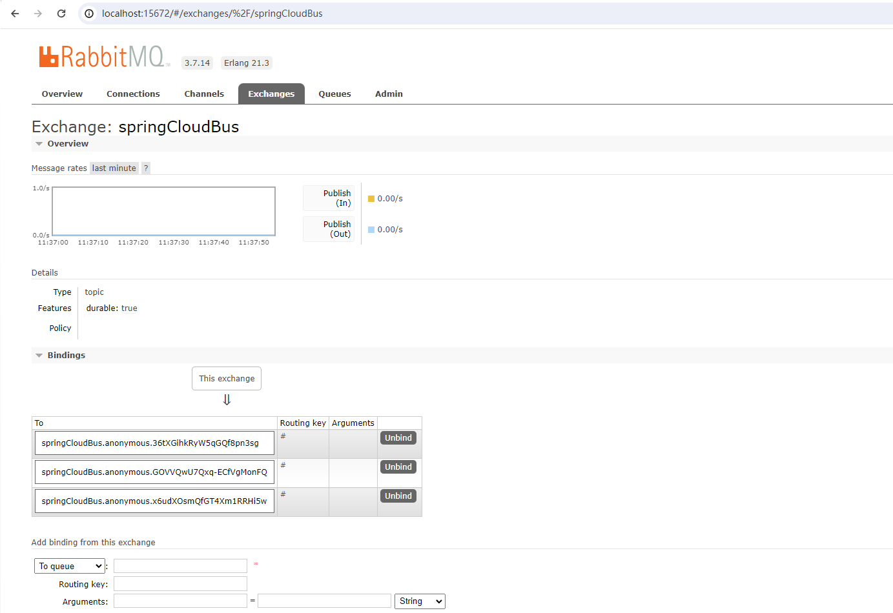
Task: Click the durable: true feature text
Action: [x=112, y=308]
